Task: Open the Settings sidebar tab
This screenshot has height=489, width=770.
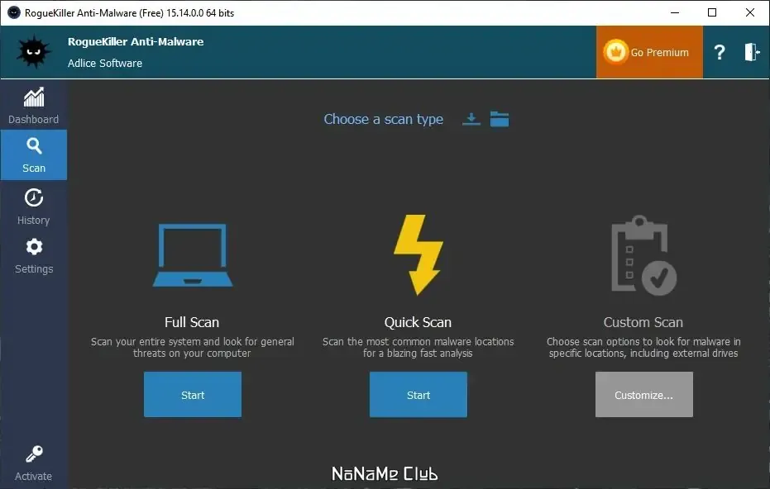Action: [x=33, y=255]
